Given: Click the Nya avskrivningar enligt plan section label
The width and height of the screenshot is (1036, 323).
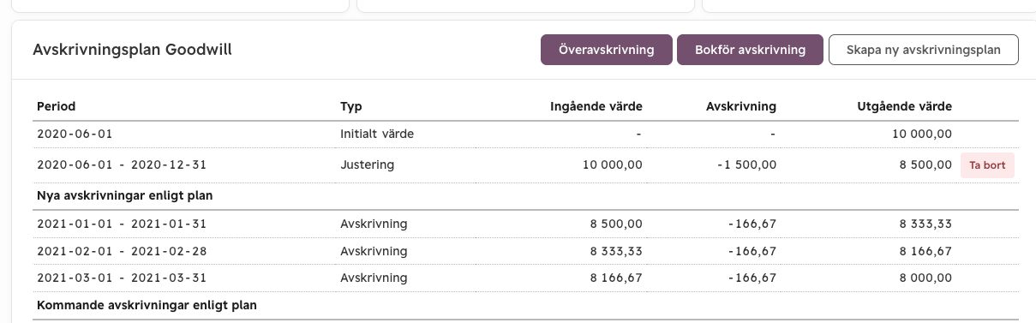Looking at the screenshot, I should point(125,195).
